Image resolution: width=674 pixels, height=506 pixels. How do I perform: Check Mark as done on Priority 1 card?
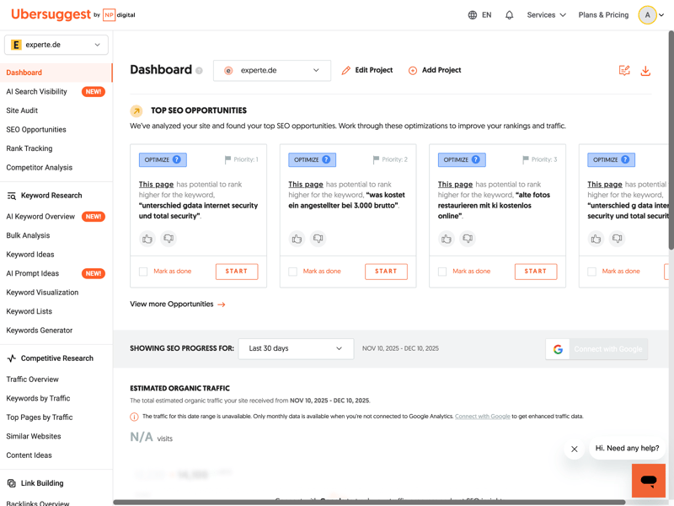pos(143,272)
